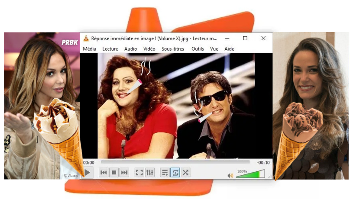Click the playback seek bar

(175, 163)
